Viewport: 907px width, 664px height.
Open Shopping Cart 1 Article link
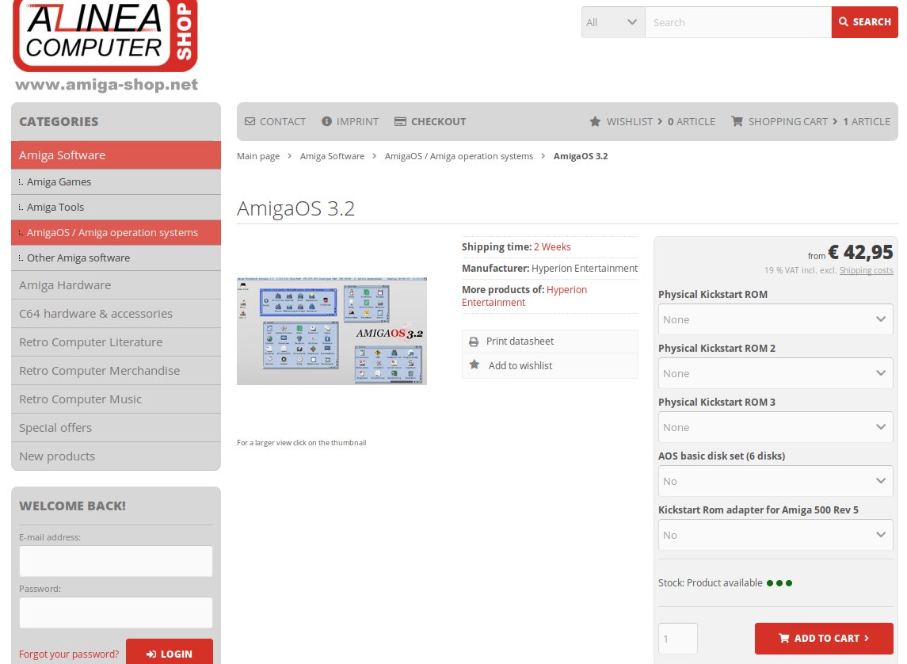811,121
